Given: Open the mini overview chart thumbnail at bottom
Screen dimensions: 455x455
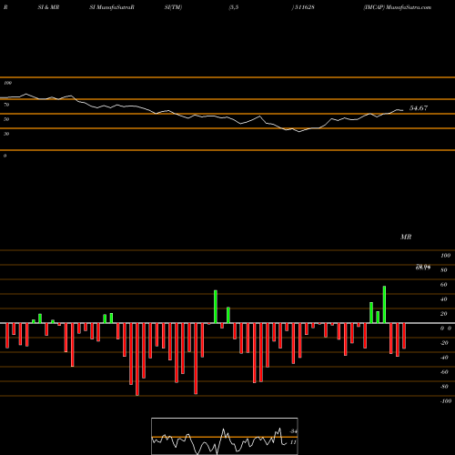Looking at the screenshot, I should pos(225,436).
